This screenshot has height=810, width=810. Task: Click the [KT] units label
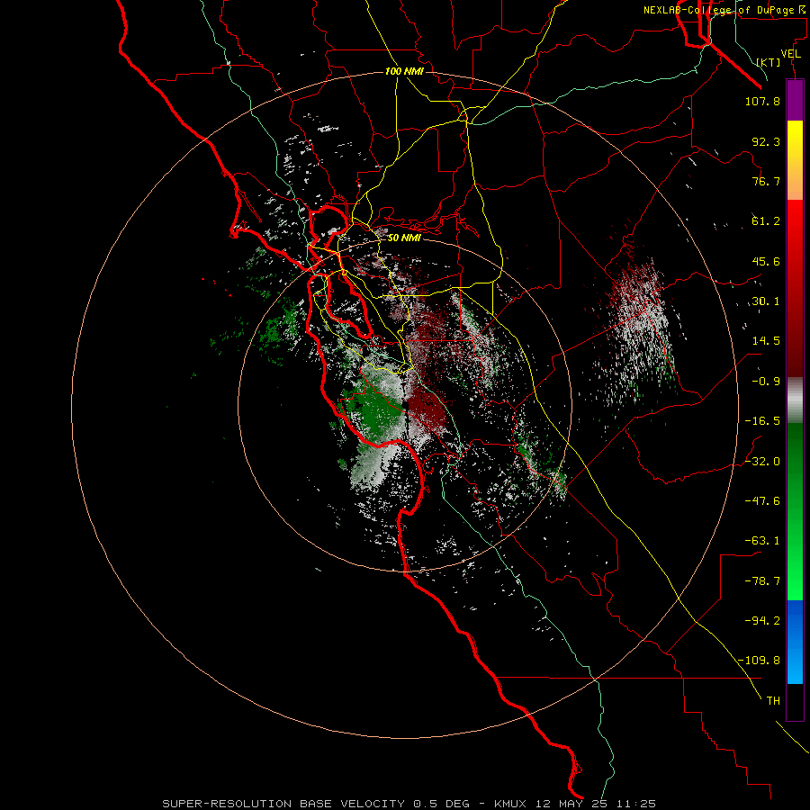(769, 62)
